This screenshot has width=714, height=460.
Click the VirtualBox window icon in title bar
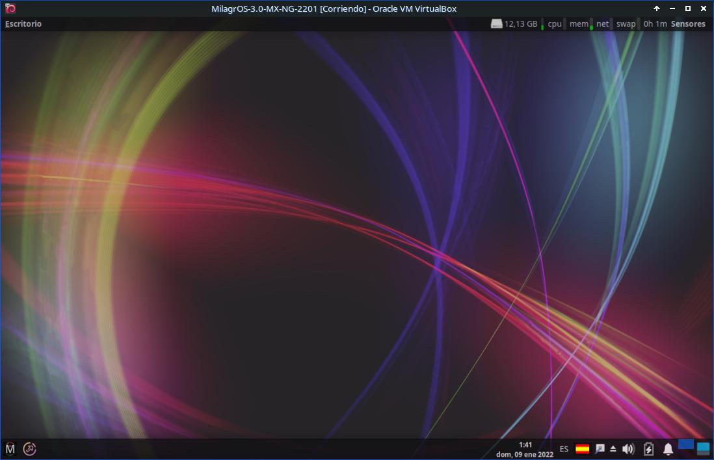[10, 8]
